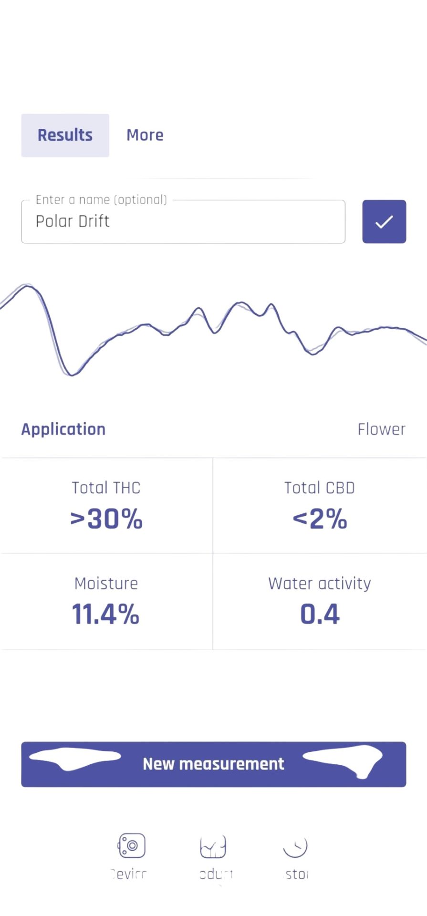Switch to the More tab
The height and width of the screenshot is (916, 427).
pyautogui.click(x=145, y=135)
